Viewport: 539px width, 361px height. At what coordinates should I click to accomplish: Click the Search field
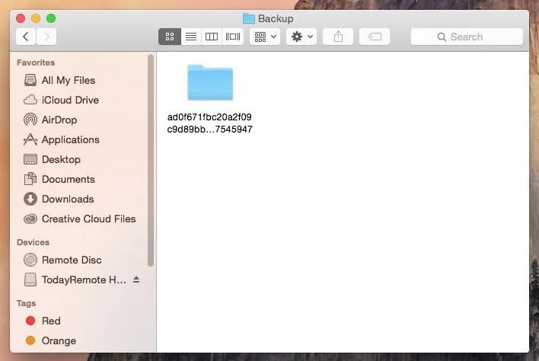pyautogui.click(x=467, y=37)
